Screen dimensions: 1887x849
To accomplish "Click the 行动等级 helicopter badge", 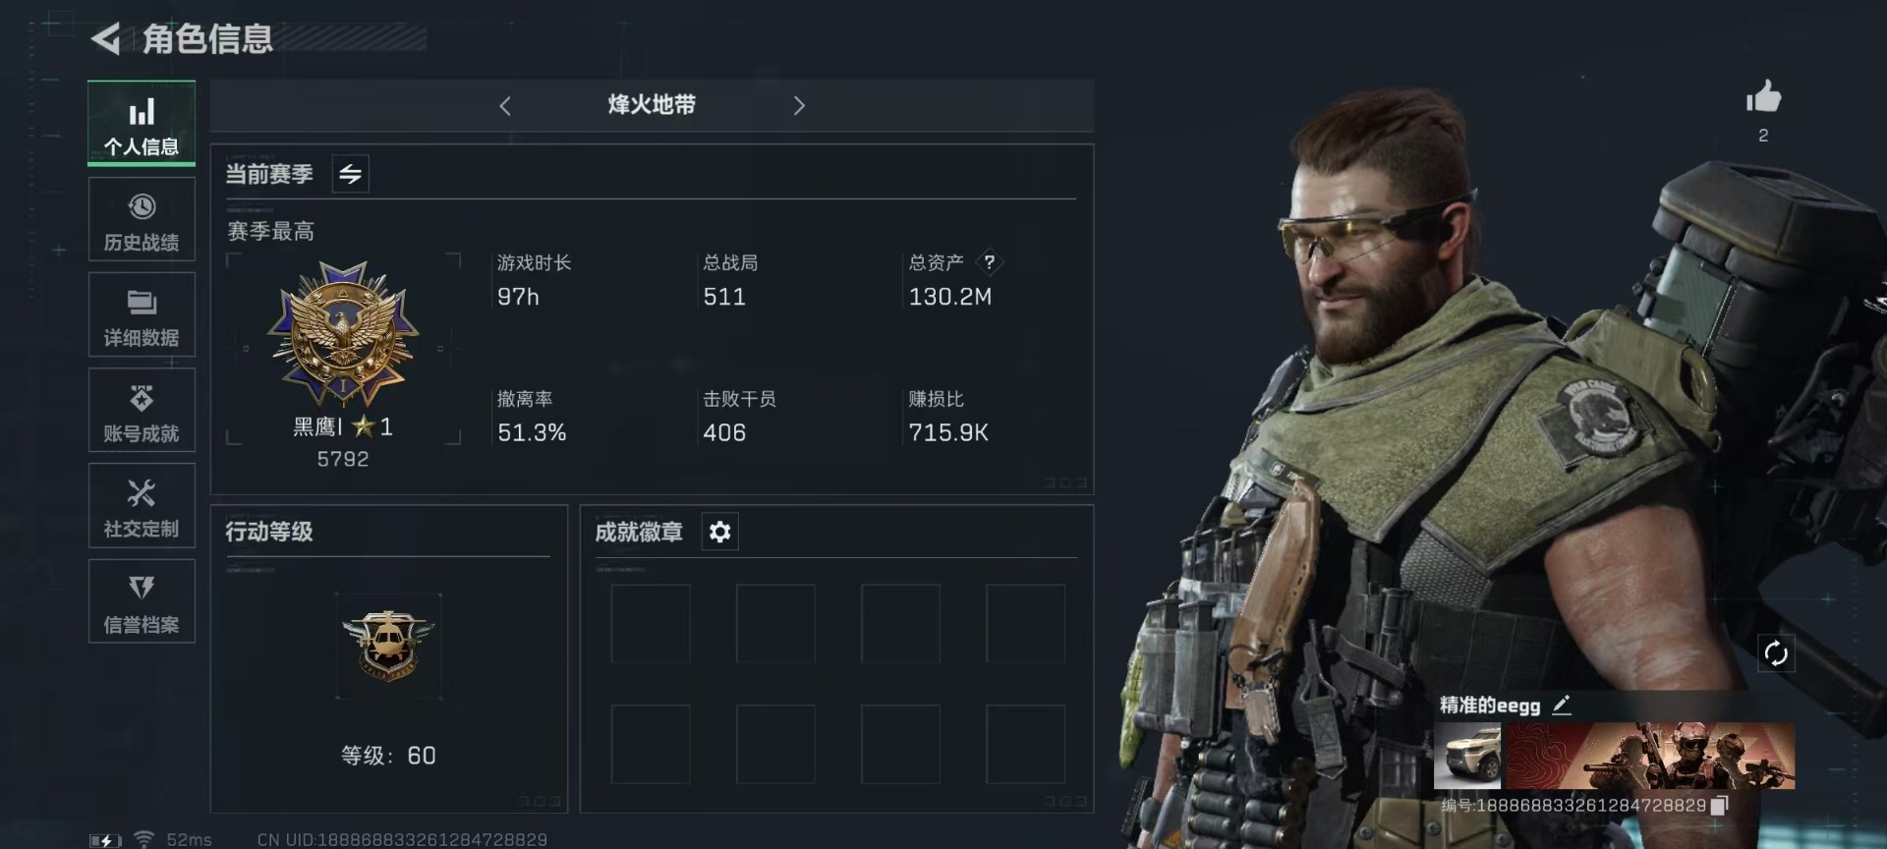I will pos(388,646).
